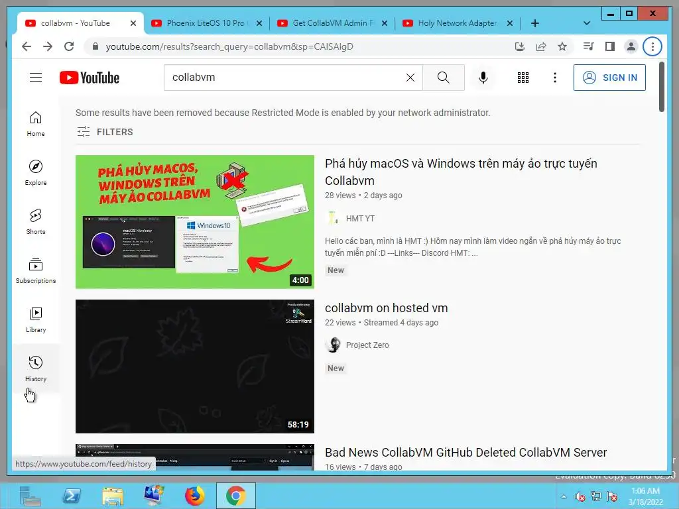Open the search FILTERS panel
Viewport: 679px width, 509px height.
point(105,132)
